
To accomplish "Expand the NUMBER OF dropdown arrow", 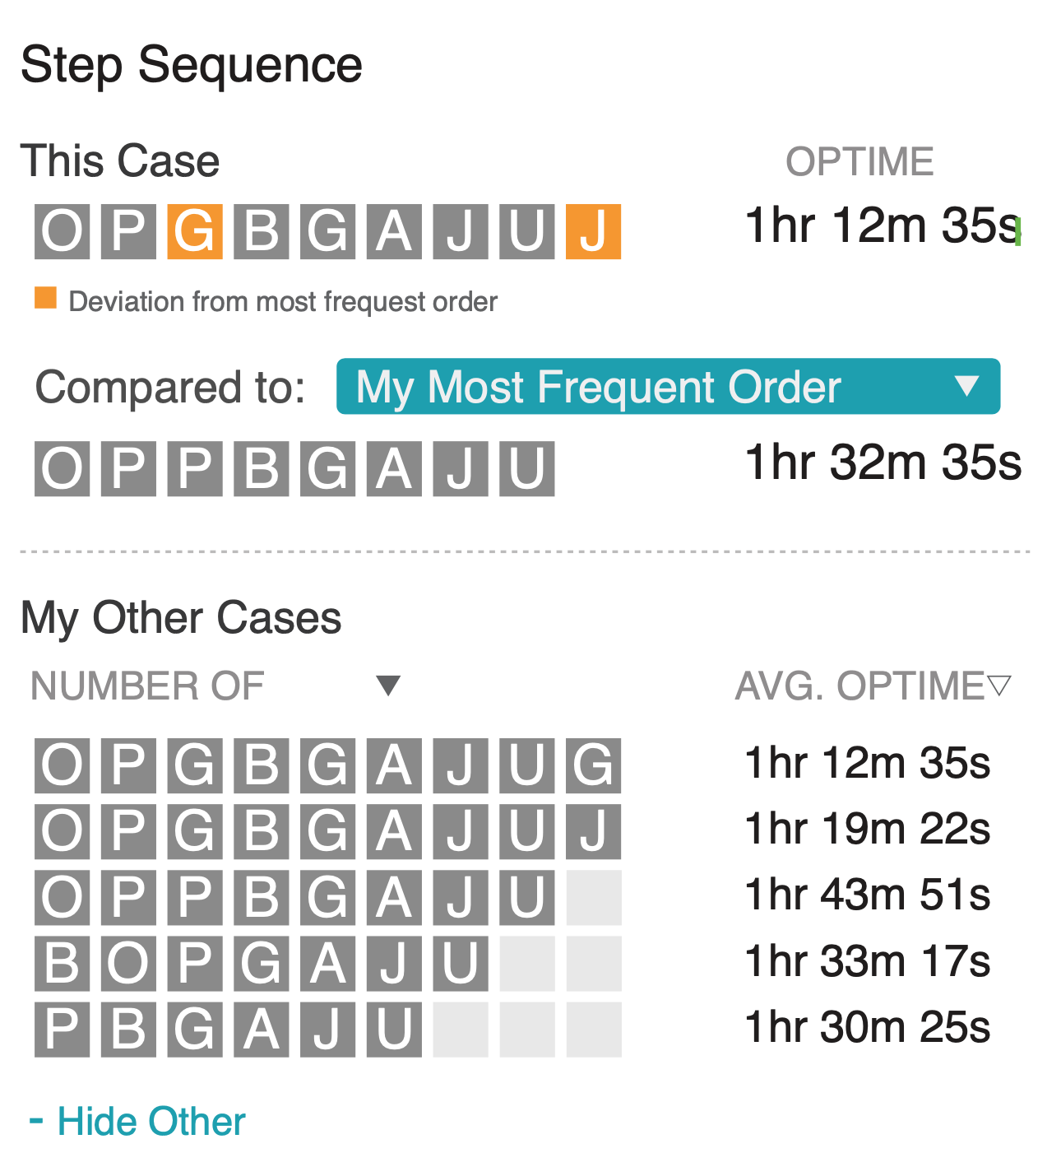I will [x=387, y=686].
